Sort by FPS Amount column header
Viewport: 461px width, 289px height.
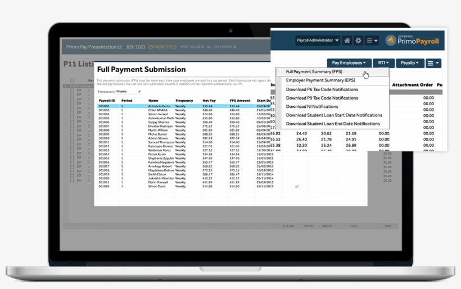pos(240,101)
